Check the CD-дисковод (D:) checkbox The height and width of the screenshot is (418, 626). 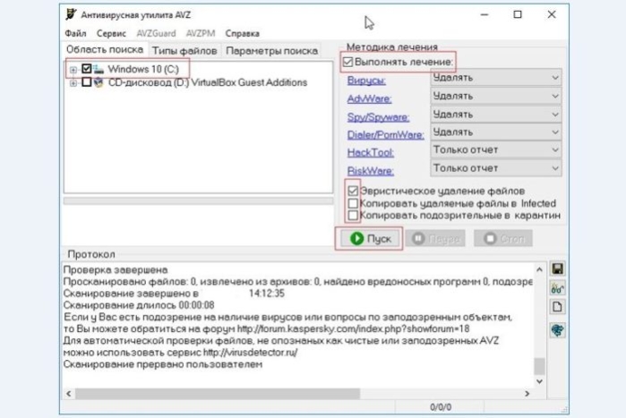click(87, 82)
